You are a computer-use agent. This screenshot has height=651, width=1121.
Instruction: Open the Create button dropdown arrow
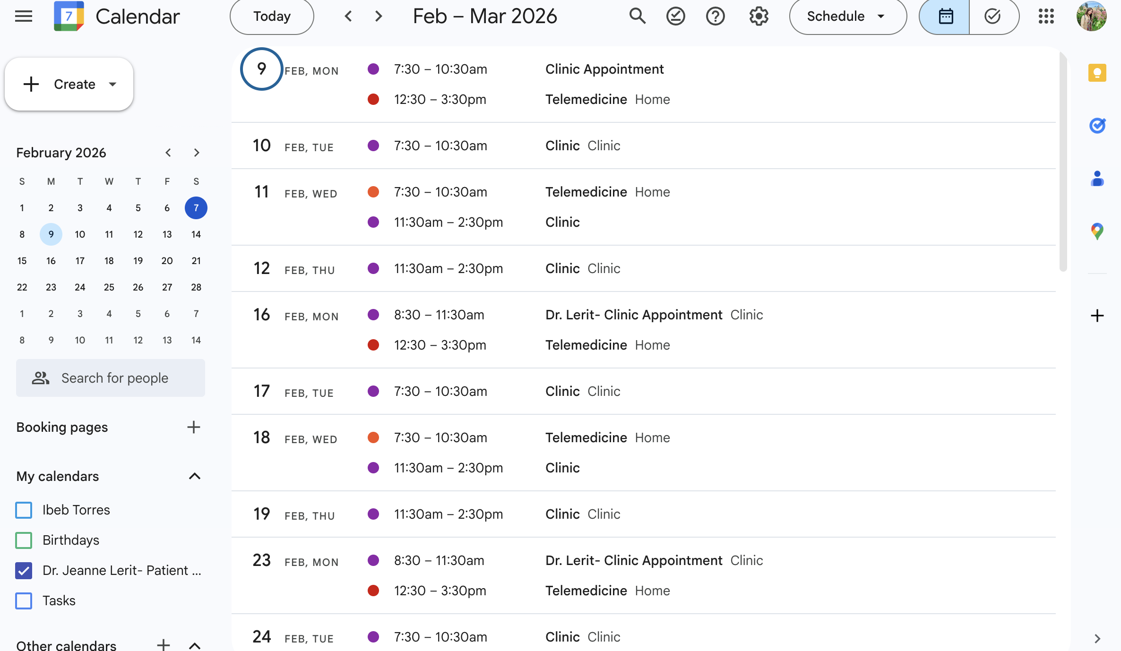[112, 85]
